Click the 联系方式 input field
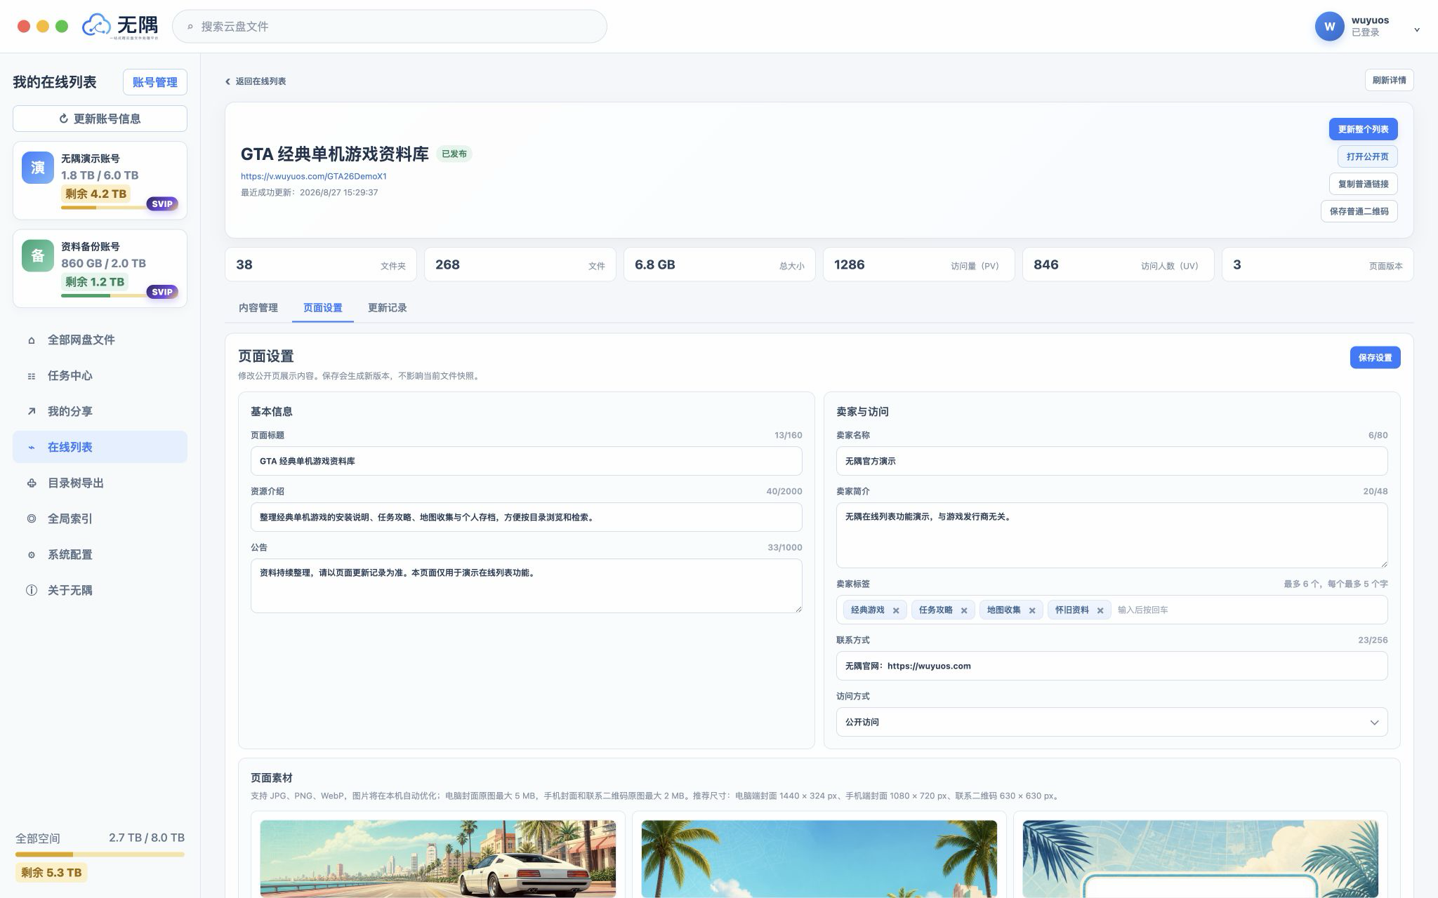Image resolution: width=1438 pixels, height=898 pixels. click(x=1112, y=666)
